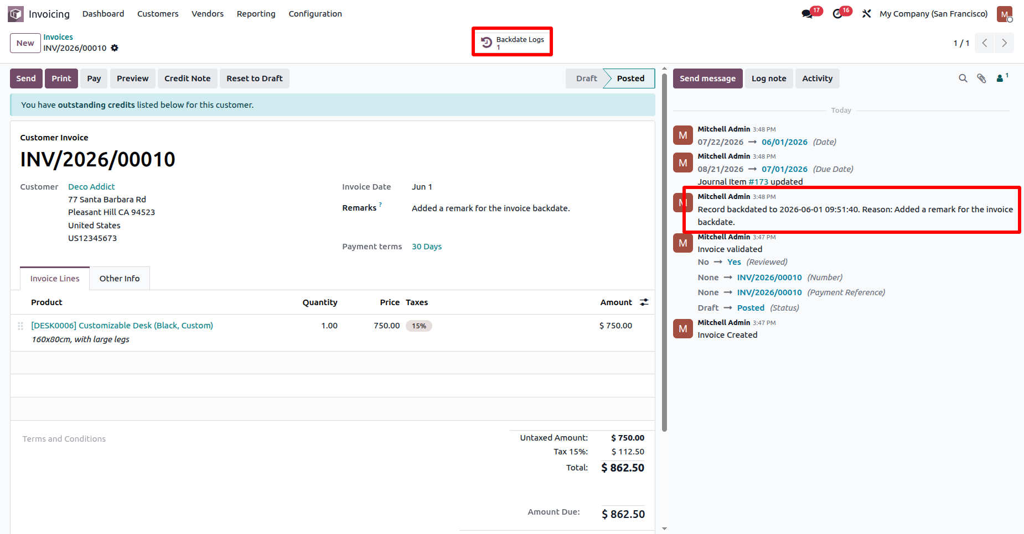Screen dimensions: 1024x534
Task: Schedule an Activity
Action: pos(818,78)
